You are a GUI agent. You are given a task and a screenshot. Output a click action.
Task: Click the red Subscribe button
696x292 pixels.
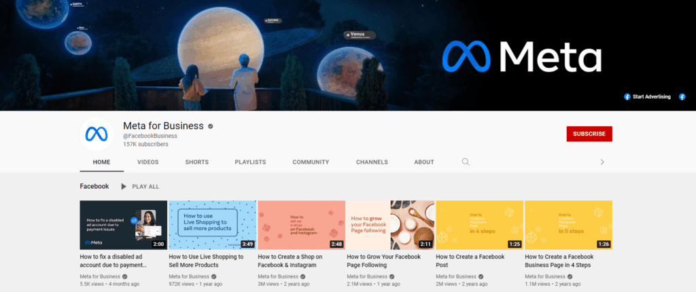[589, 134]
